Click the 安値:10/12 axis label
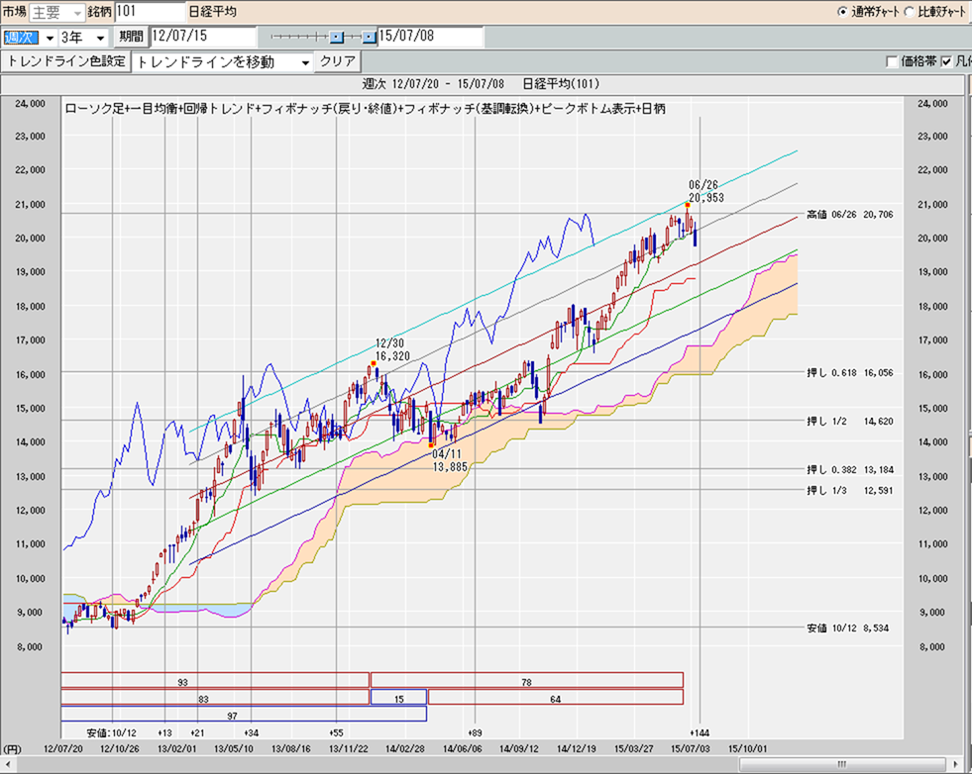 111,733
